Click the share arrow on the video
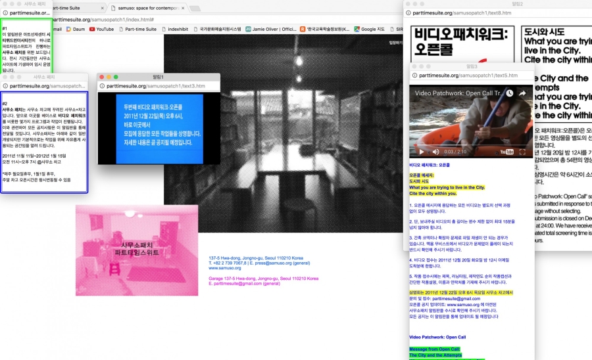The image size is (592, 360). coord(522,94)
